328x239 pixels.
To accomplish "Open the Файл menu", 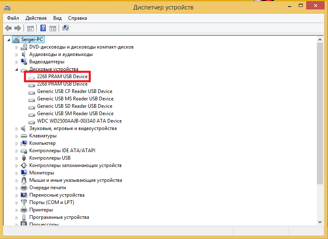I will point(13,18).
